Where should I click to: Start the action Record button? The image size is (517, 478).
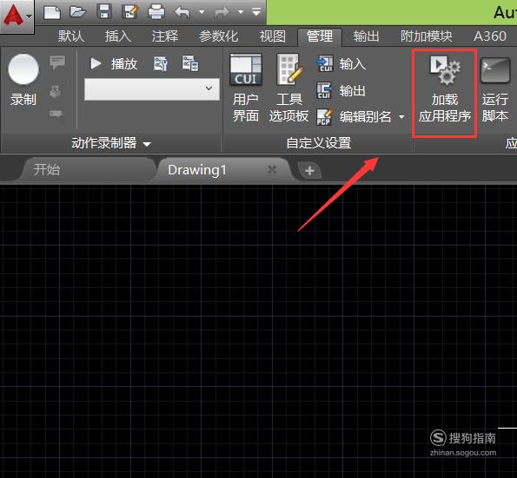tap(23, 80)
